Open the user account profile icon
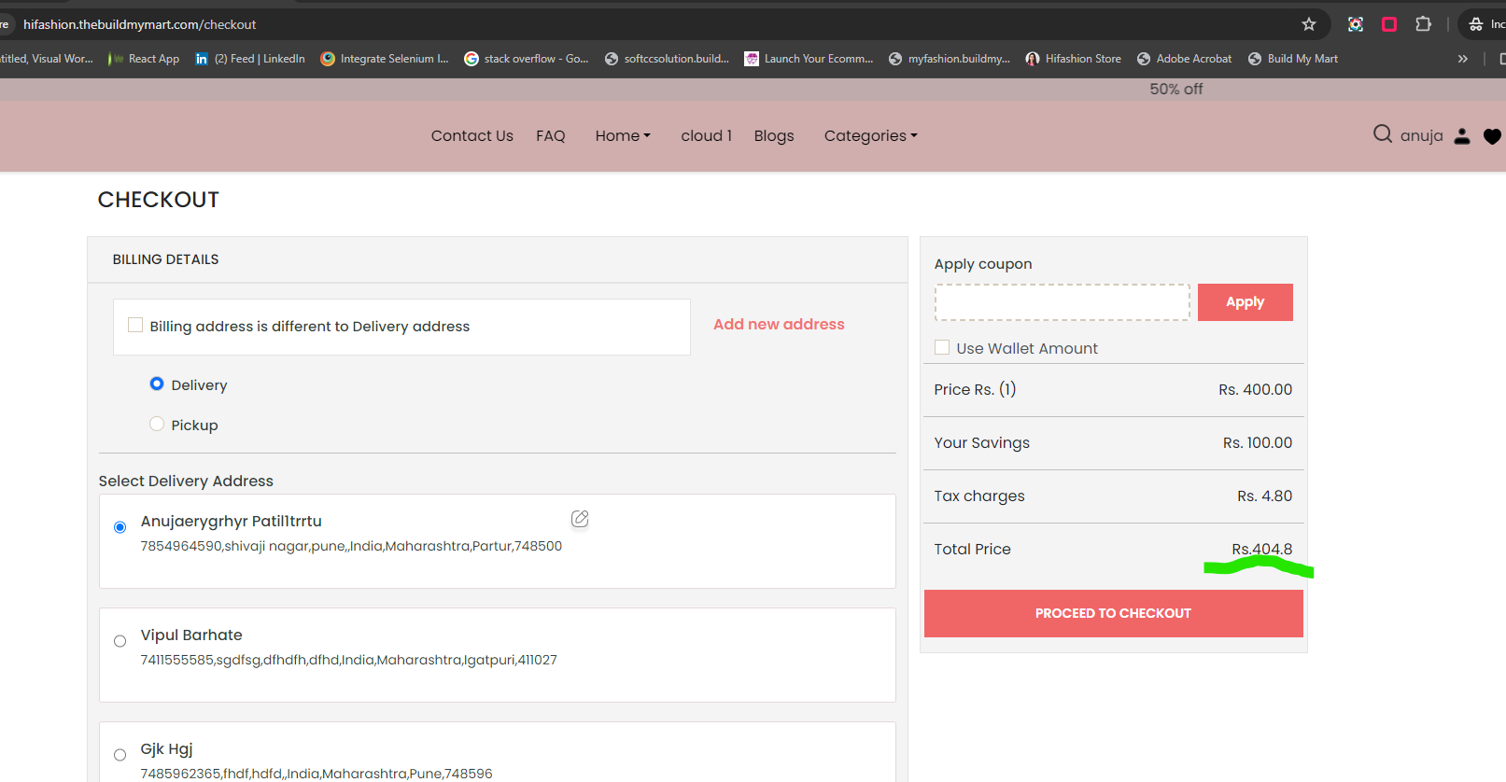 [x=1462, y=136]
